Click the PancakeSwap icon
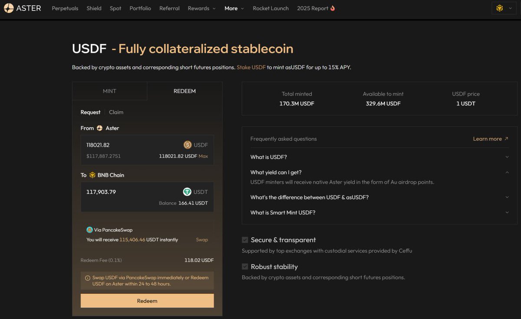Screen dimensions: 521x319 (89, 230)
